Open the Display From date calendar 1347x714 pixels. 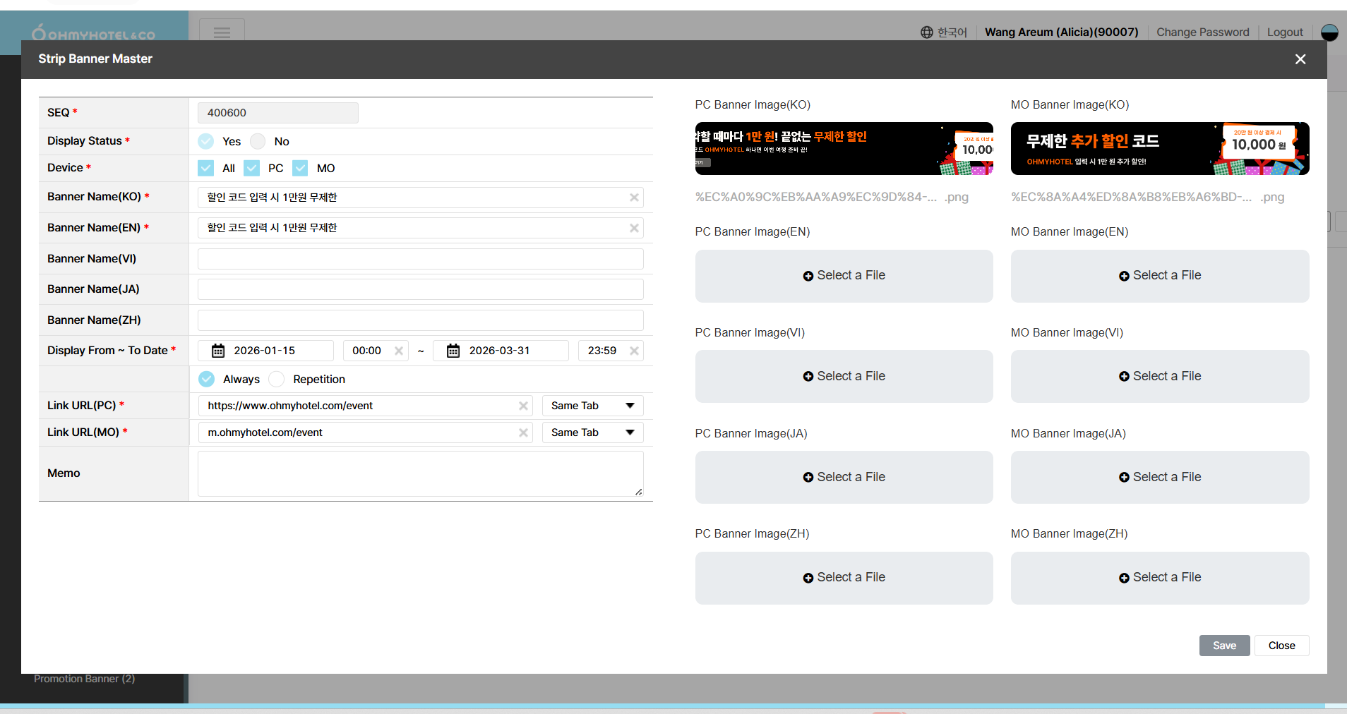(218, 351)
